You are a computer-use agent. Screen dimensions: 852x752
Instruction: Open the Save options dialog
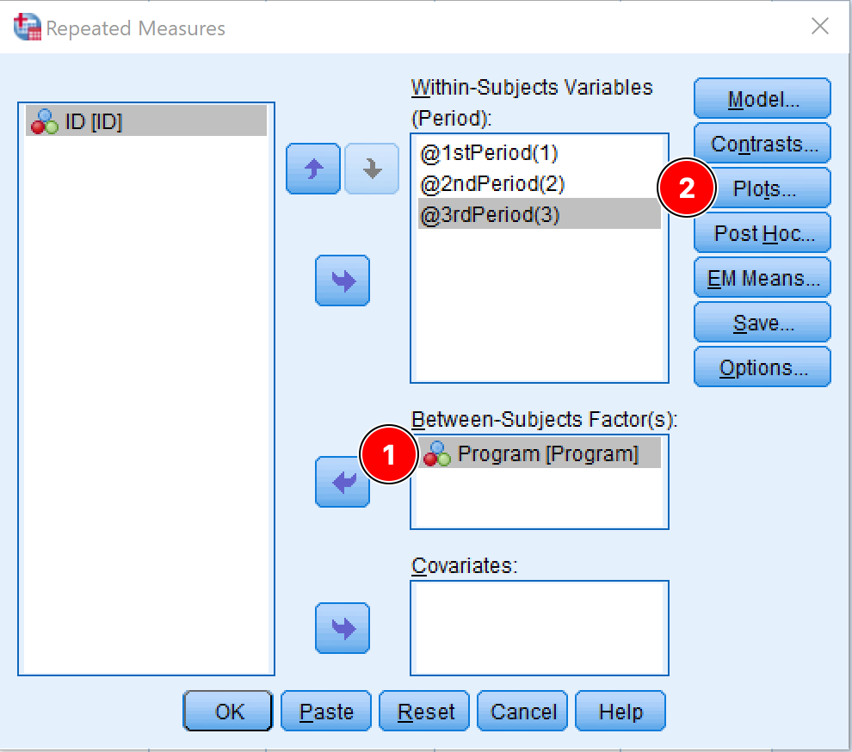762,322
